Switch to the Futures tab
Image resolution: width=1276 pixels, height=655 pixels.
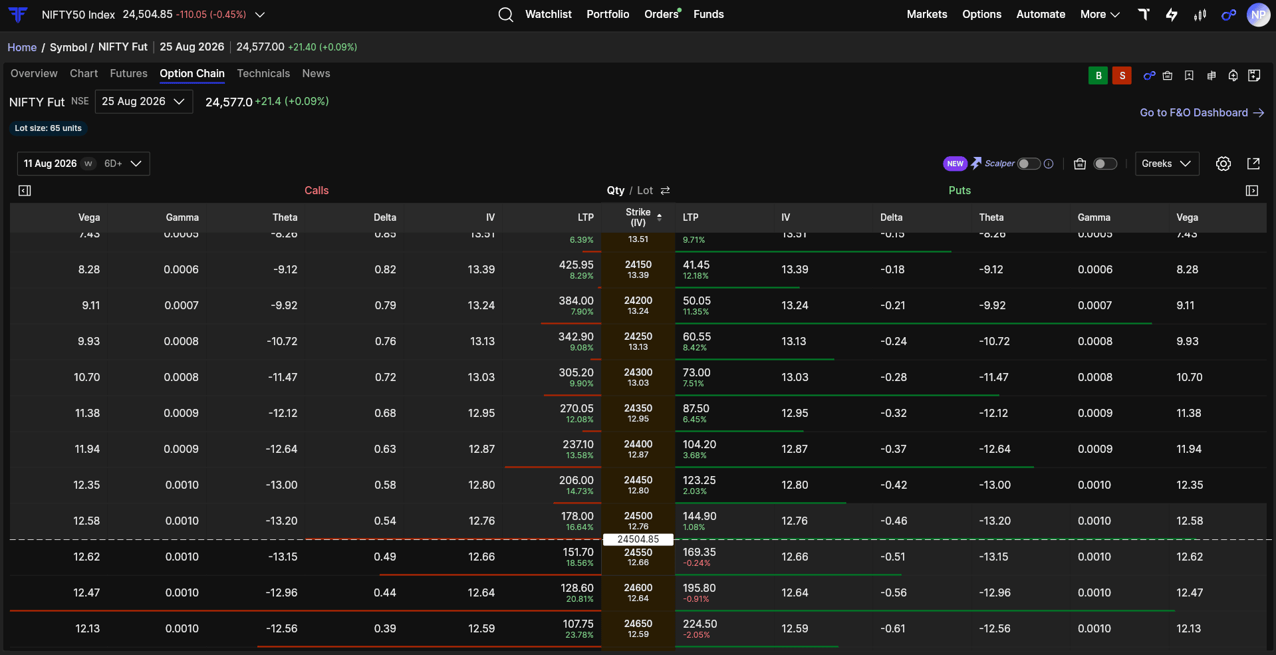click(x=128, y=74)
